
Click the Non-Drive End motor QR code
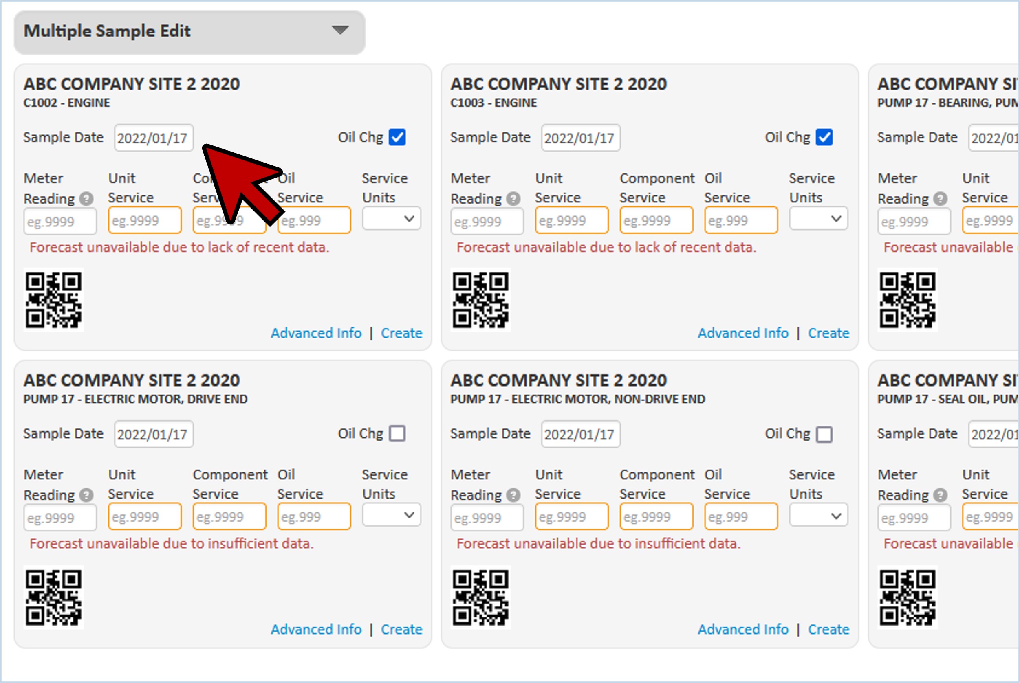click(x=480, y=597)
